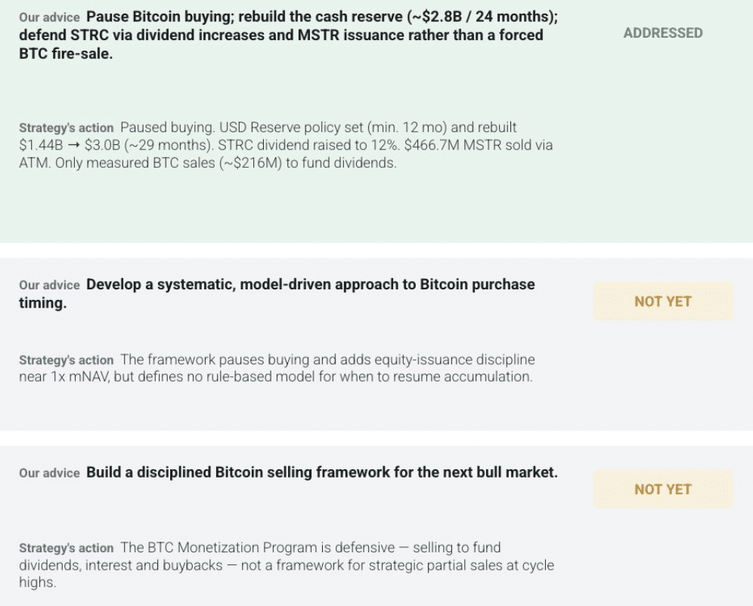Click "Our advice" label before "Build a disciplined"
The height and width of the screenshot is (606, 753).
49,473
